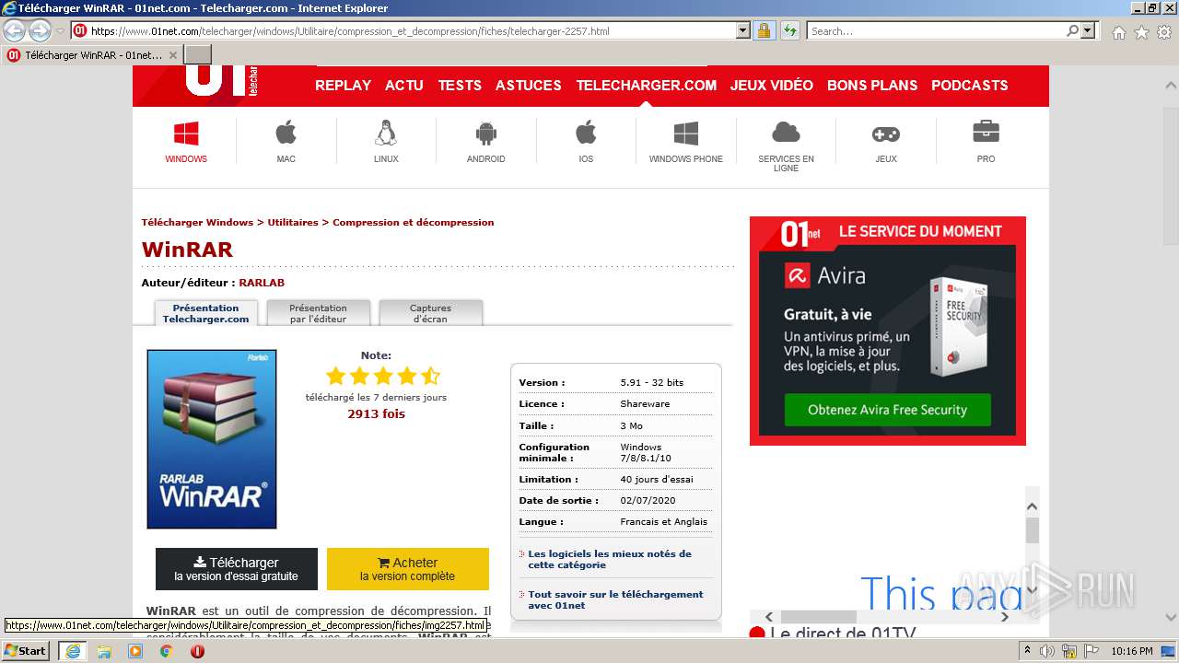Expand the search provider dropdown arrow
Image resolution: width=1179 pixels, height=663 pixels.
[1089, 30]
